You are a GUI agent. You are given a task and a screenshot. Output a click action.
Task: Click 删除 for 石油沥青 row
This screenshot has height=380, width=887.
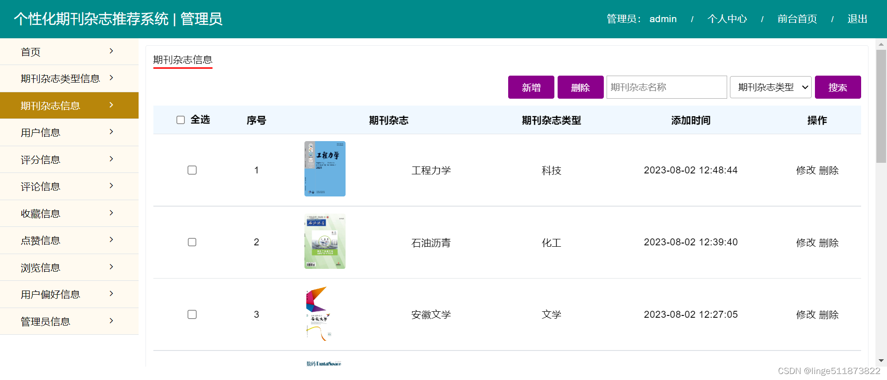coord(829,243)
